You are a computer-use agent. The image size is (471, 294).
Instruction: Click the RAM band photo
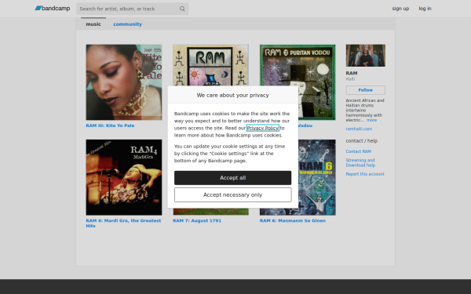pos(365,56)
